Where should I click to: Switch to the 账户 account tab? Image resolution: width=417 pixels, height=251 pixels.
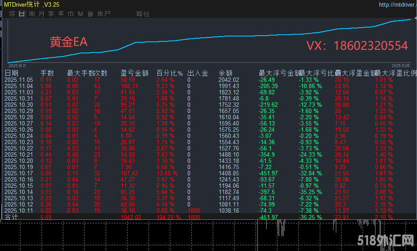103,14
